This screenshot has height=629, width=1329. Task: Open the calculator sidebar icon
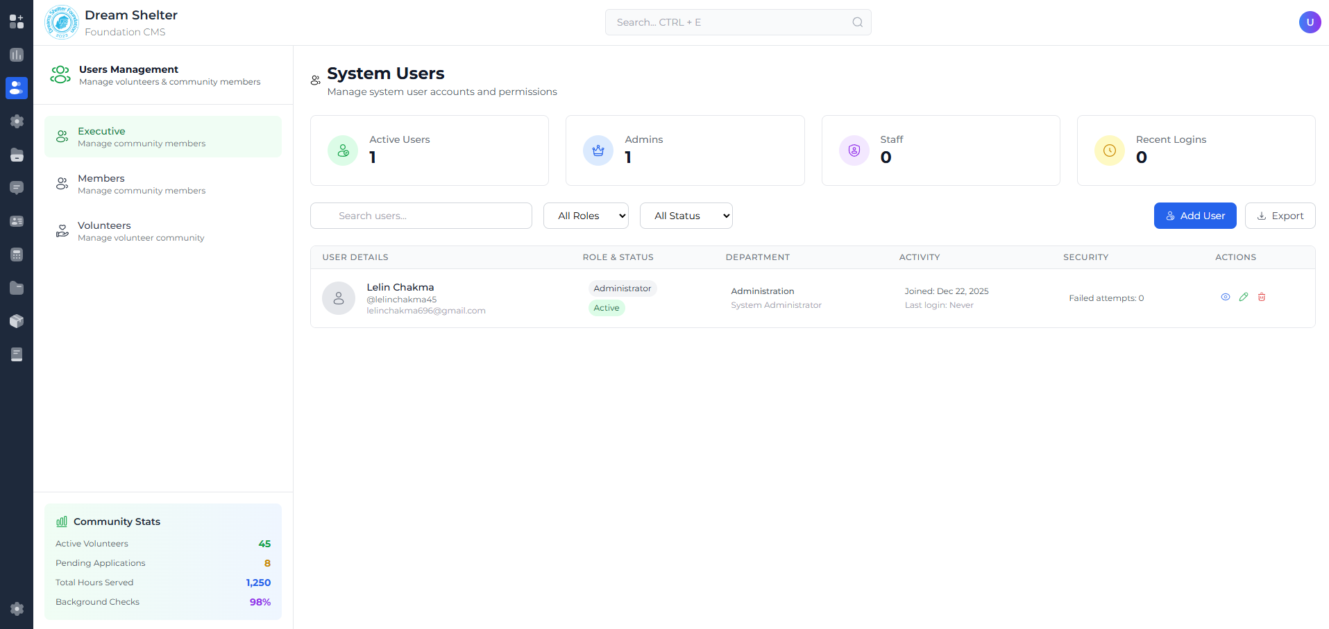pos(17,255)
